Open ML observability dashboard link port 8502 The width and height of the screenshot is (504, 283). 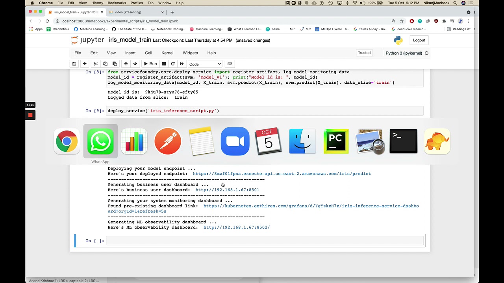[x=237, y=227]
